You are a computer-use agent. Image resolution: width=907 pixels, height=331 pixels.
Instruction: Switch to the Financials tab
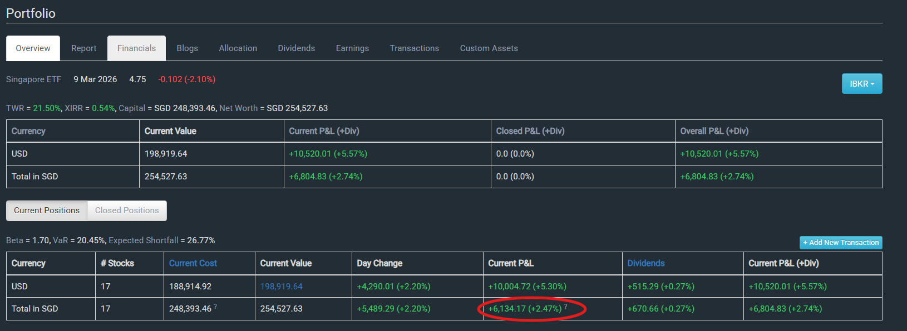(136, 48)
